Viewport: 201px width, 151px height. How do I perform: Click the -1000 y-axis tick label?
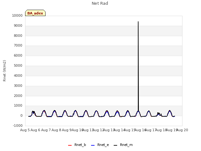[18, 126]
